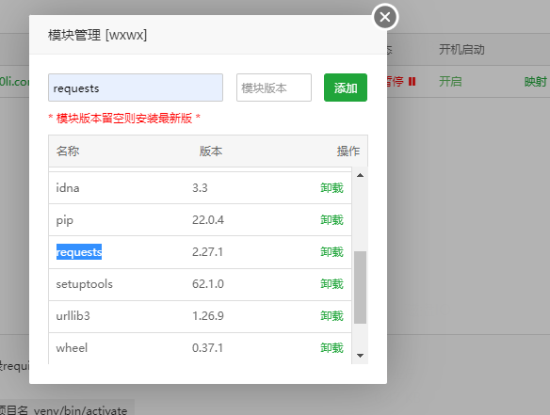This screenshot has width=550, height=415.
Task: Click the scrollbar down arrow
Action: pos(360,356)
